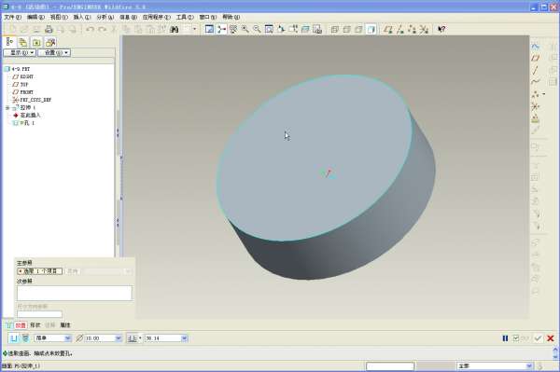Viewport: 560px width, 372px height.
Task: Click Datum Curve tool in right toolbar
Action: point(535,82)
